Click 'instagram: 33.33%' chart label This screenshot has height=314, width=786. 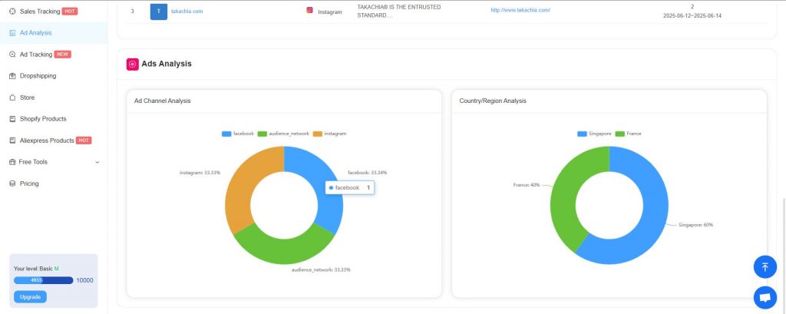point(200,173)
